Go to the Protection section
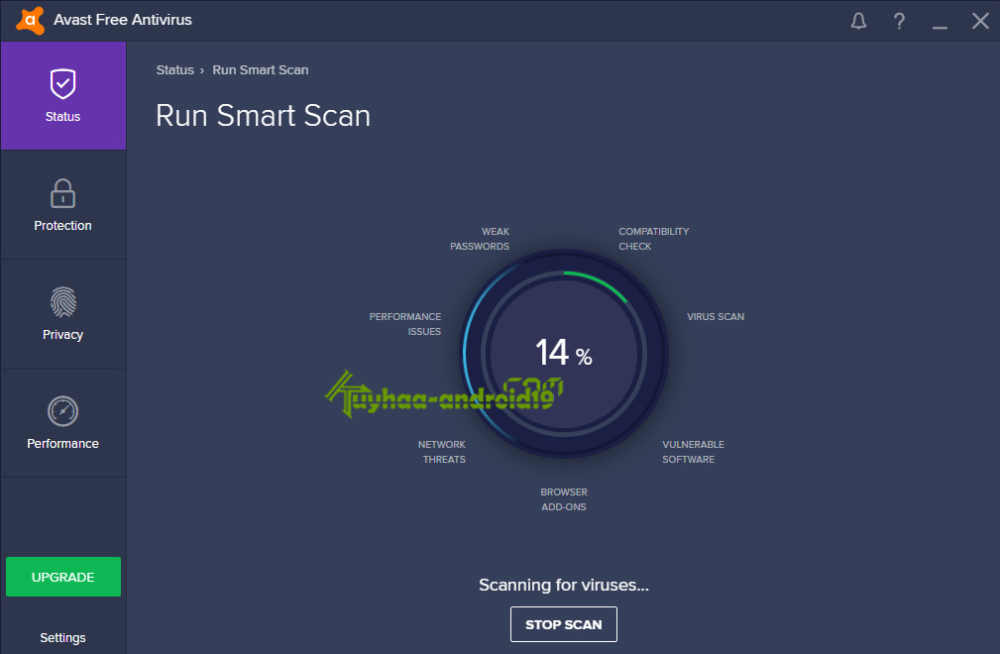The width and height of the screenshot is (1000, 654). 63,204
